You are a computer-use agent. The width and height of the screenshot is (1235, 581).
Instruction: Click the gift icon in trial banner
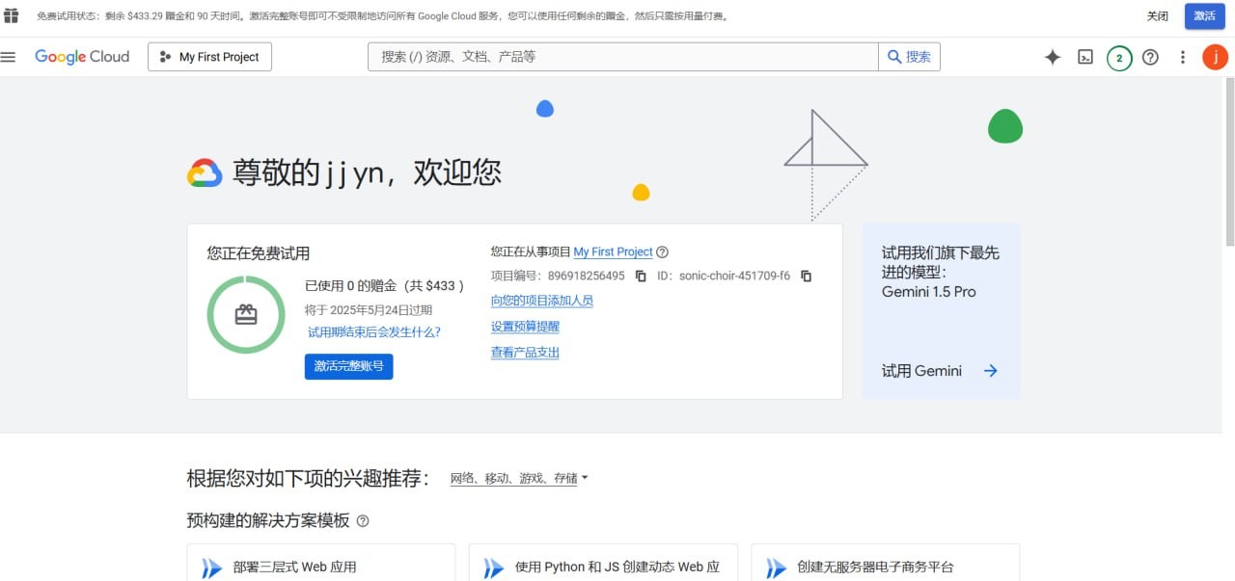click(x=12, y=16)
